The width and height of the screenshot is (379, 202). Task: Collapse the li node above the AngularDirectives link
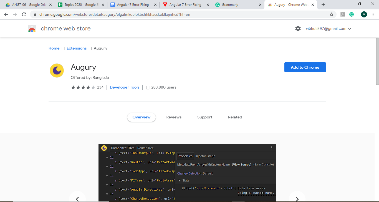pos(107,185)
